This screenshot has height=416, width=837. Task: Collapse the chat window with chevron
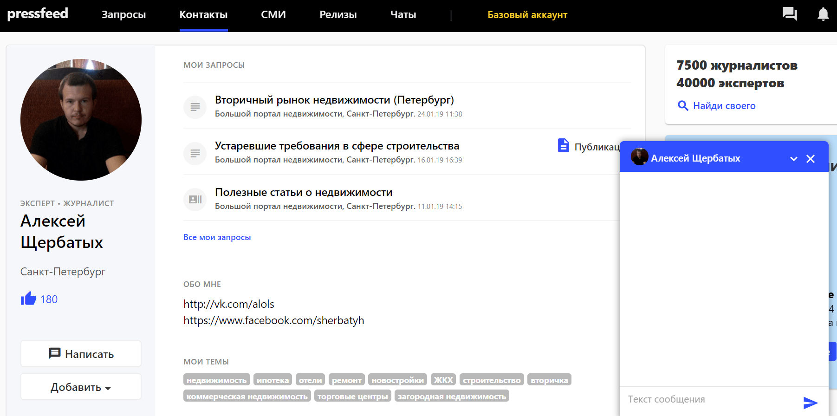click(x=794, y=159)
